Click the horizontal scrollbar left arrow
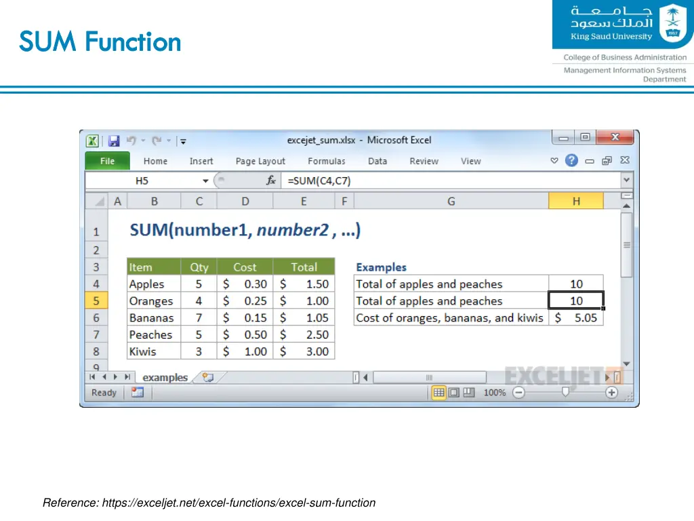 pyautogui.click(x=365, y=377)
